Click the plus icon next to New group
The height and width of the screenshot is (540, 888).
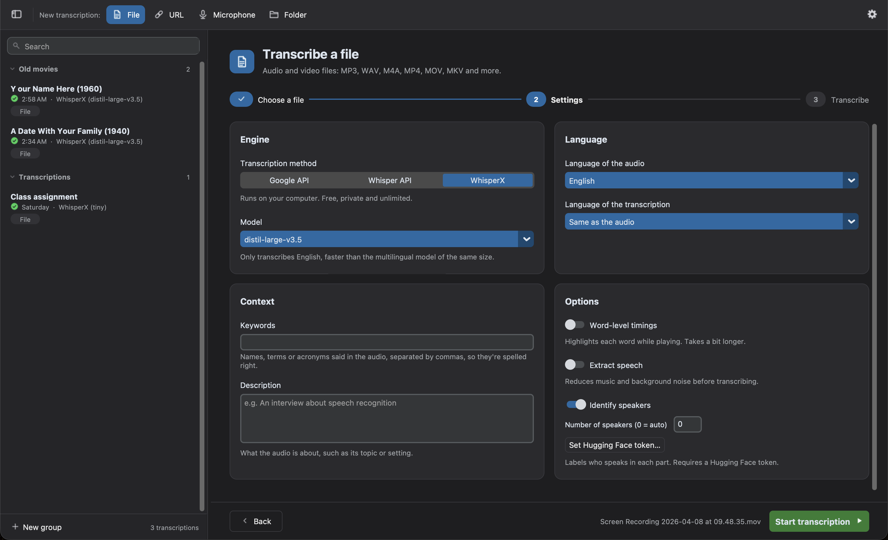point(15,527)
